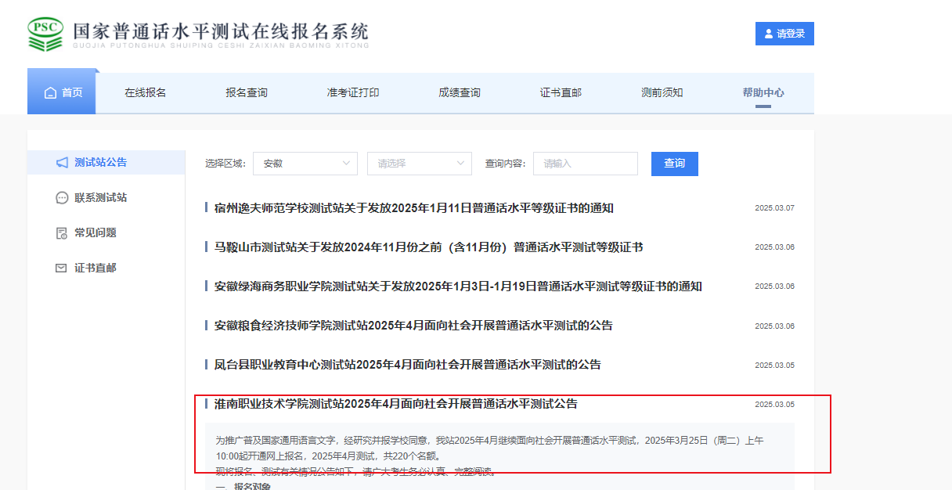The image size is (952, 490).
Task: Open 宿州逸夫师范学校测试站 certificate notice
Action: (414, 208)
